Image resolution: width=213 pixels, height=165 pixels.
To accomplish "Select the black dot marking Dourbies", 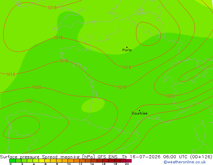I will (139, 110).
